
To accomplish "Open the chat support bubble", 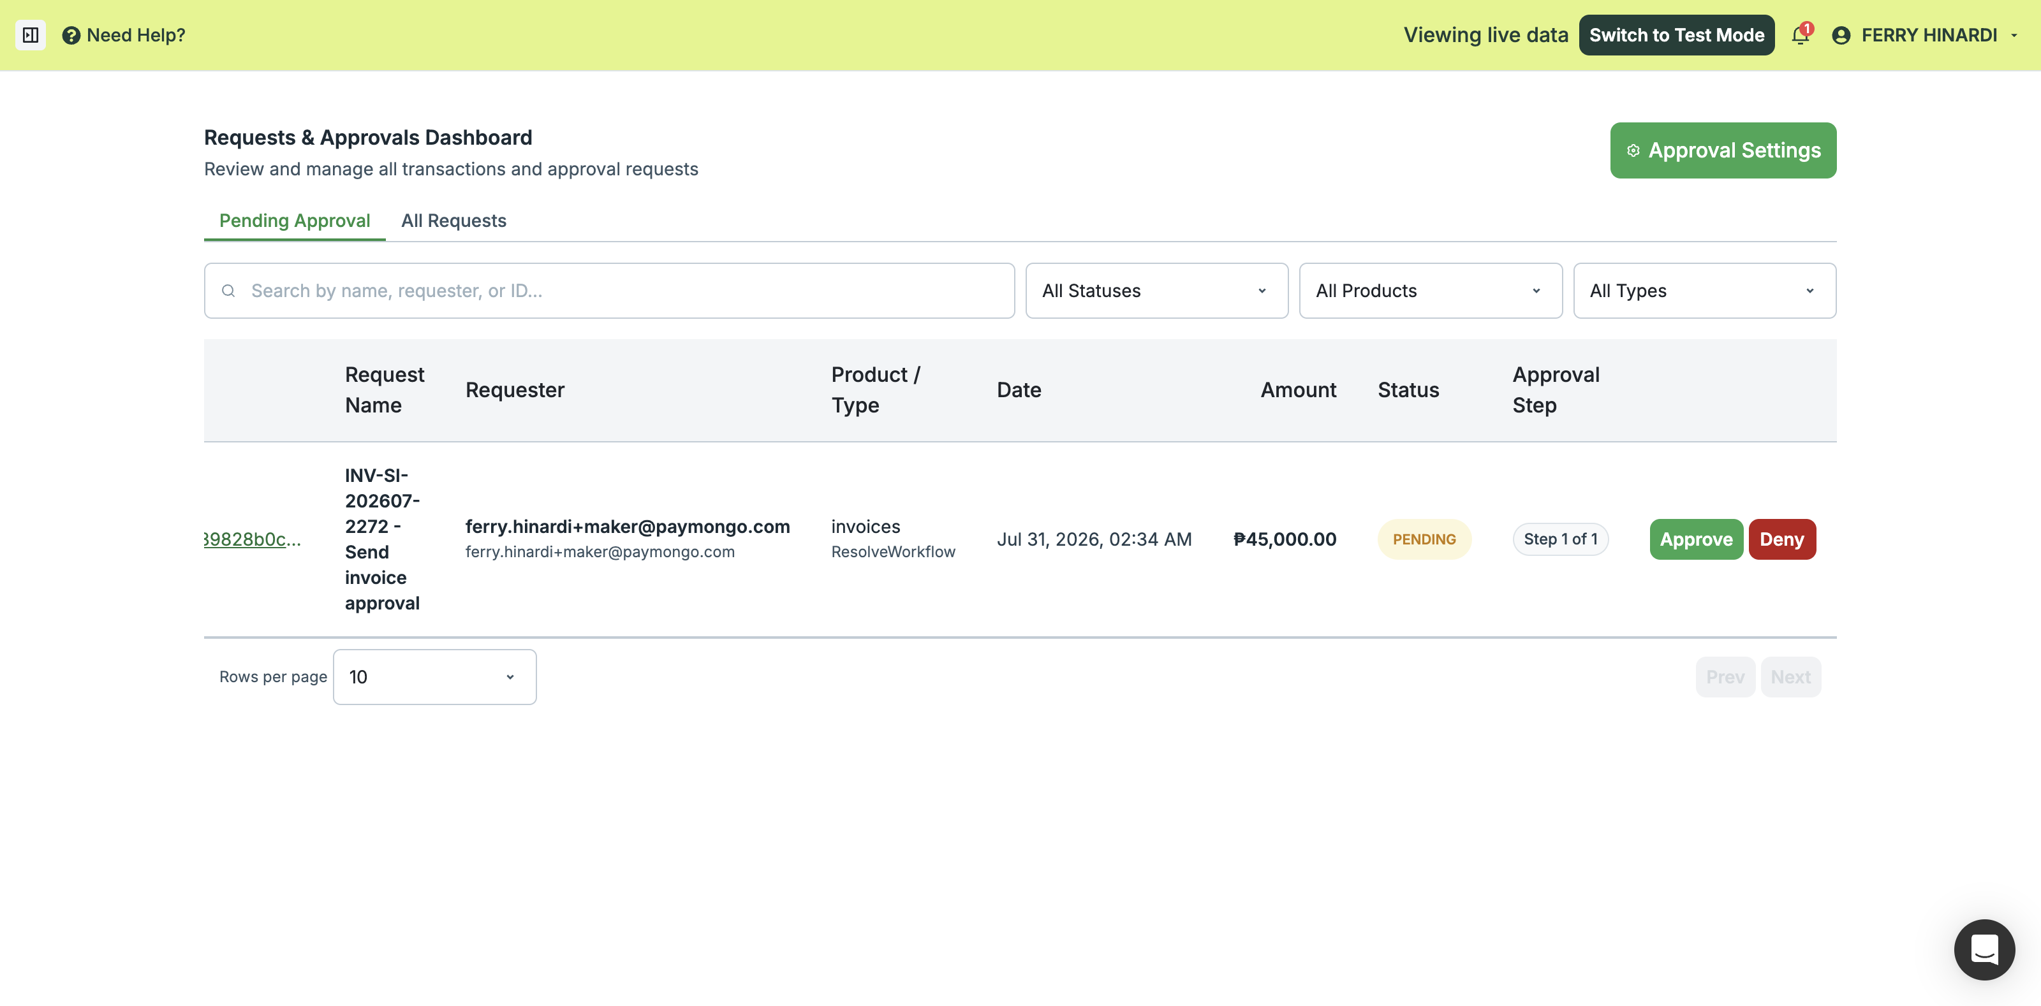I will [1985, 949].
